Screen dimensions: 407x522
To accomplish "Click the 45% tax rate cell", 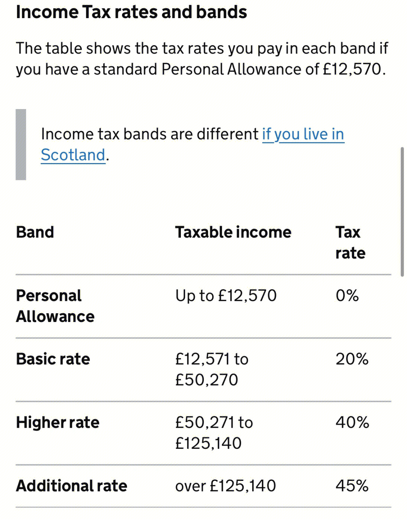I will [352, 486].
